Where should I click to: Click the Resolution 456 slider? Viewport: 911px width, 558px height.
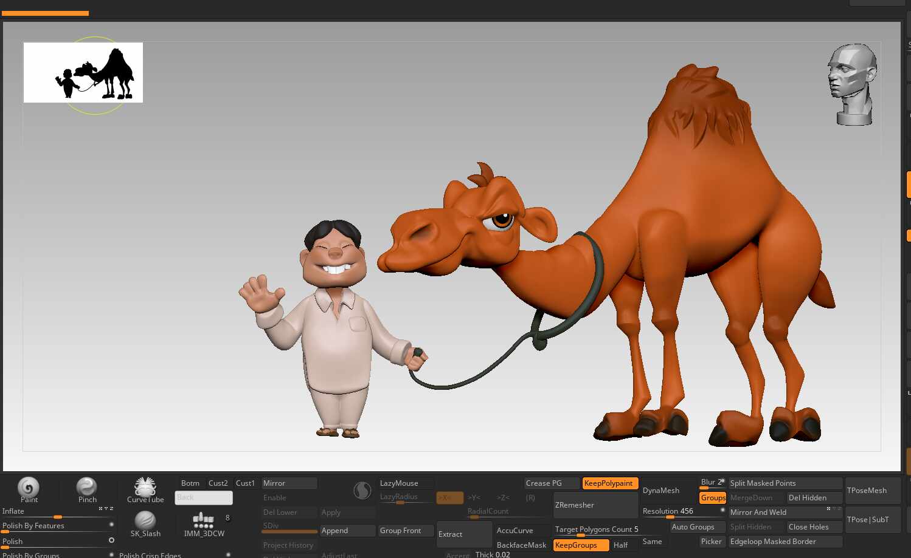point(683,512)
